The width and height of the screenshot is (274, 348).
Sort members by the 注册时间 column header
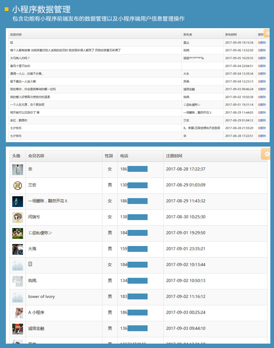pyautogui.click(x=174, y=156)
